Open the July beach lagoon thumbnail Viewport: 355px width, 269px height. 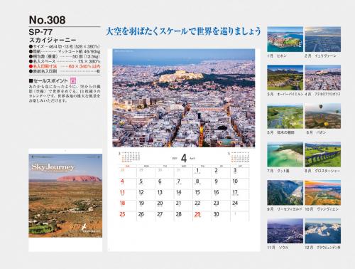pyautogui.click(x=285, y=154)
